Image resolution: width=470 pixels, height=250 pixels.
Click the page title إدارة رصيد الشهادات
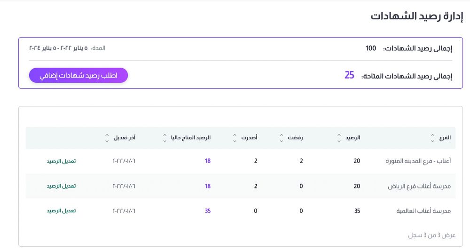pyautogui.click(x=416, y=16)
